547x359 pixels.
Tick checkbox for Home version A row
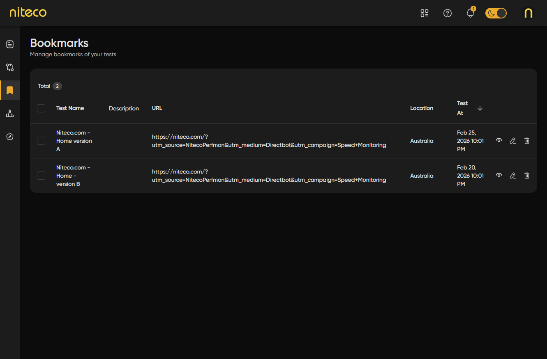coord(41,141)
